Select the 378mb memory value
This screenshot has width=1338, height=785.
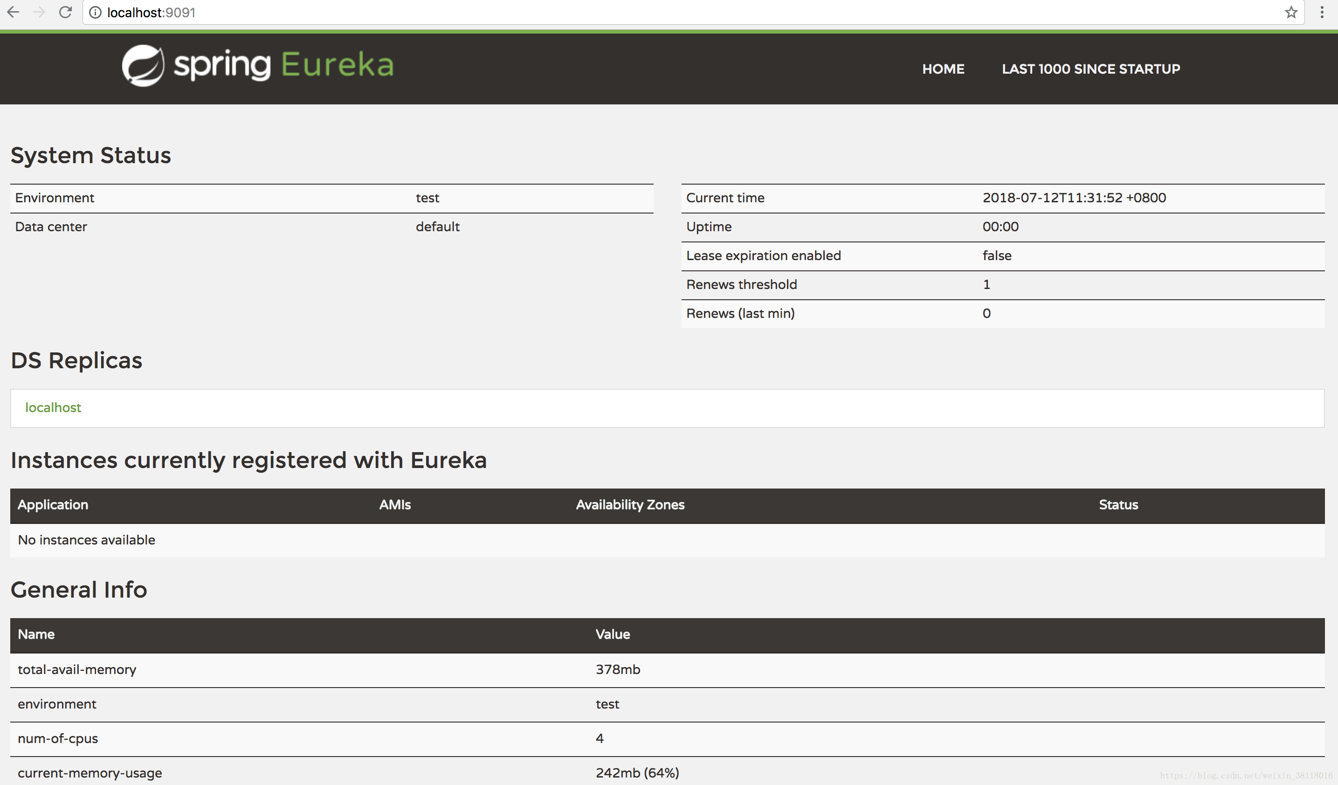tap(618, 669)
